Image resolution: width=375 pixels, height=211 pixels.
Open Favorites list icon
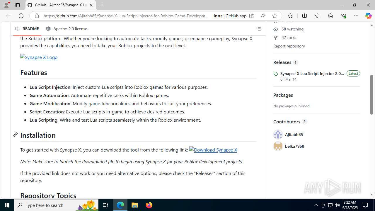click(318, 16)
